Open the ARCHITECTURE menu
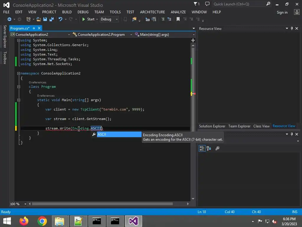Screen dimensions: 302x227 point(152,12)
